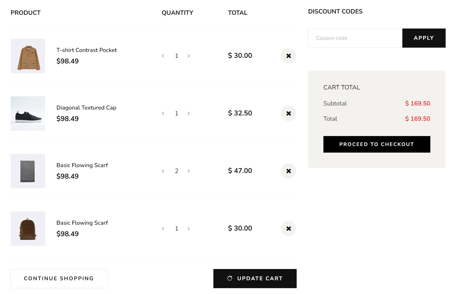
Task: Increase T-shirt Contrast Pocket quantity
Action: 188,56
